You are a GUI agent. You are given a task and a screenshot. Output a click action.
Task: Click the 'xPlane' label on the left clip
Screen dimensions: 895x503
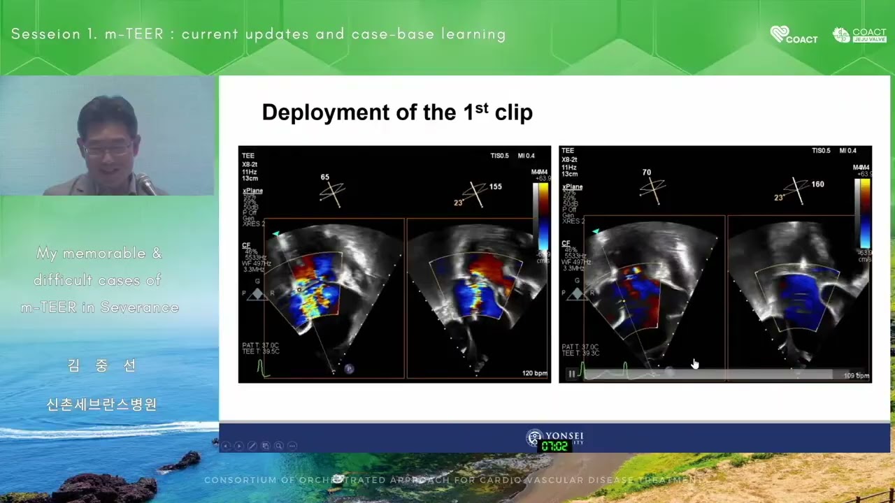(252, 190)
